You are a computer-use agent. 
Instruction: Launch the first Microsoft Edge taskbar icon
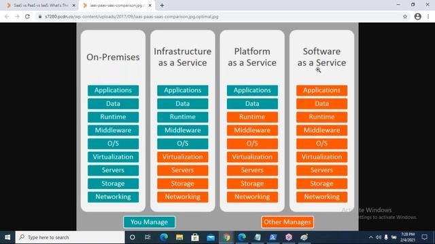coord(164,237)
